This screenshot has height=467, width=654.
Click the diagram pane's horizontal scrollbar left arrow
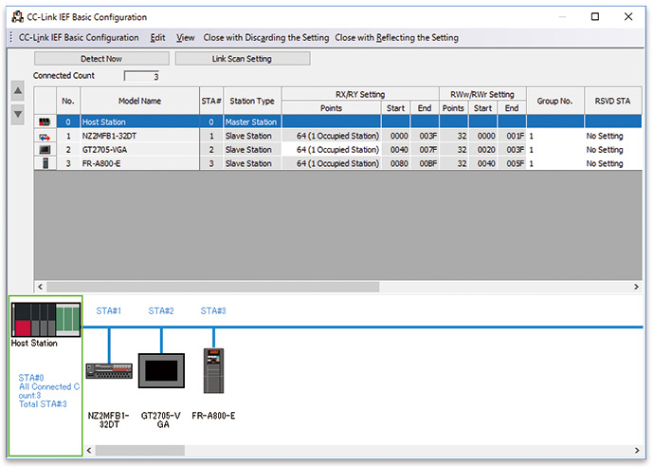point(90,450)
